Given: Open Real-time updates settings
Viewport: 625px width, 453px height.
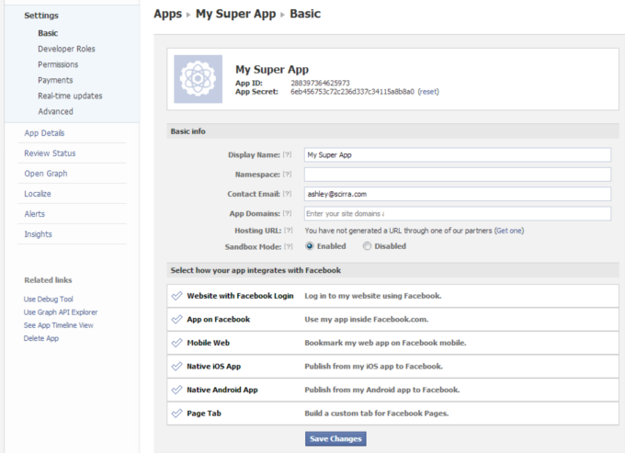Looking at the screenshot, I should tap(70, 96).
